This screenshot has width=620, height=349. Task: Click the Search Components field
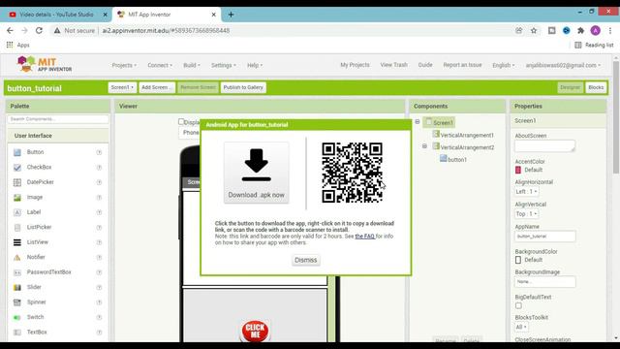pyautogui.click(x=58, y=119)
